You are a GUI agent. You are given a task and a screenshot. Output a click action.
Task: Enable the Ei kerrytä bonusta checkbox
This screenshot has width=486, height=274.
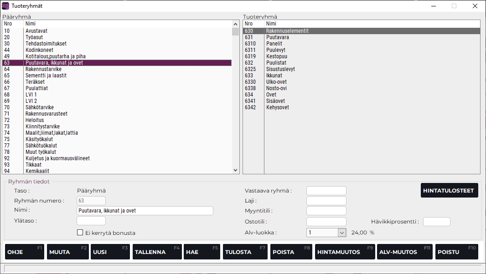[x=80, y=233]
